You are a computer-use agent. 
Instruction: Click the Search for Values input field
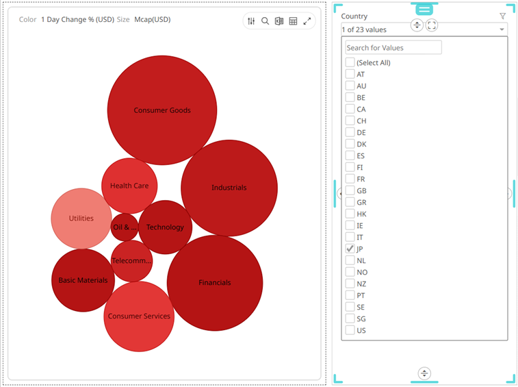[x=393, y=48]
